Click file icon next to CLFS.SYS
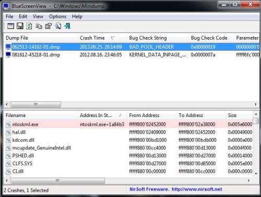Screen dimensions: 261x197 [x=8, y=164]
